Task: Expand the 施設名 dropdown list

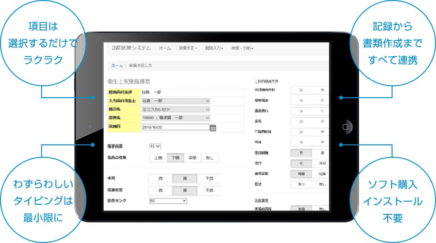Action: pos(176,110)
